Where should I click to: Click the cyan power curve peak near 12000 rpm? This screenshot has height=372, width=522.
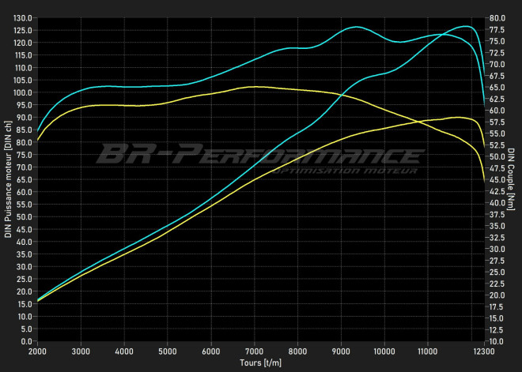click(x=467, y=26)
